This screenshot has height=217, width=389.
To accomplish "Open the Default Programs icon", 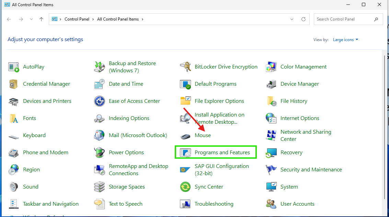I will coord(185,84).
